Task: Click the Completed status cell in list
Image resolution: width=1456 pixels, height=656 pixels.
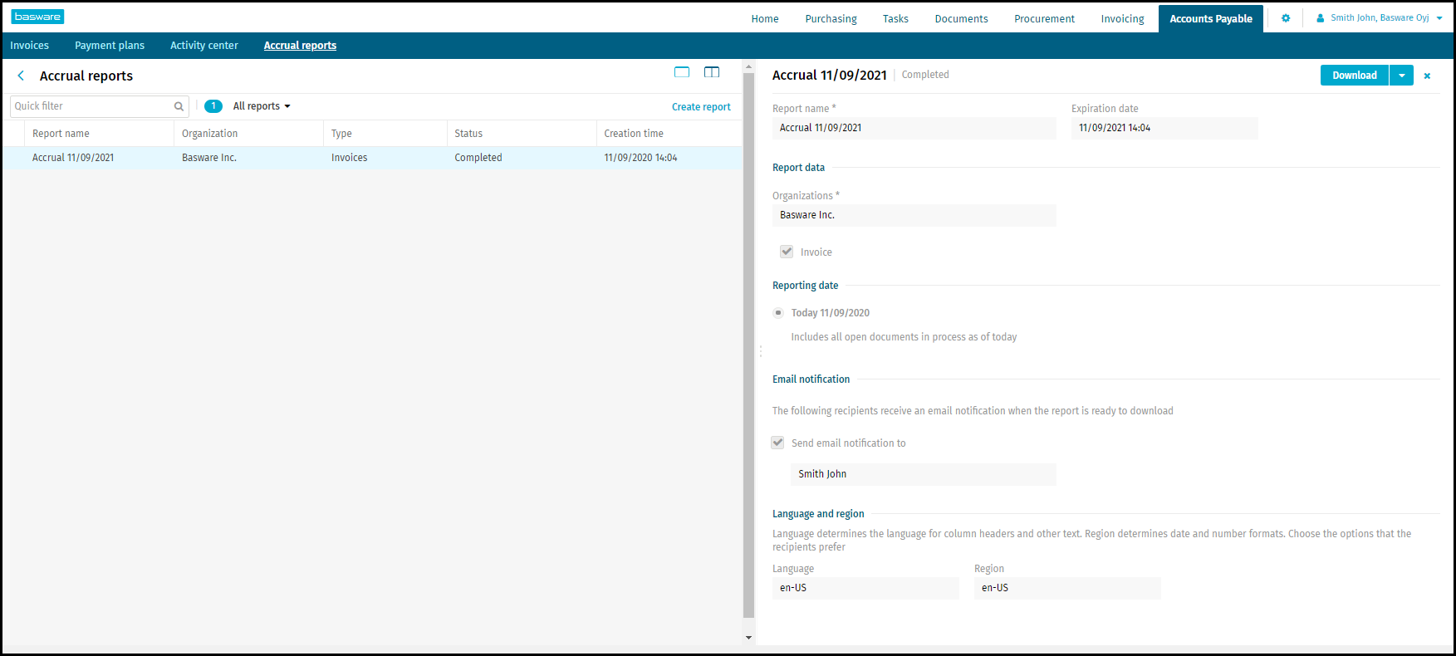Action: (478, 158)
